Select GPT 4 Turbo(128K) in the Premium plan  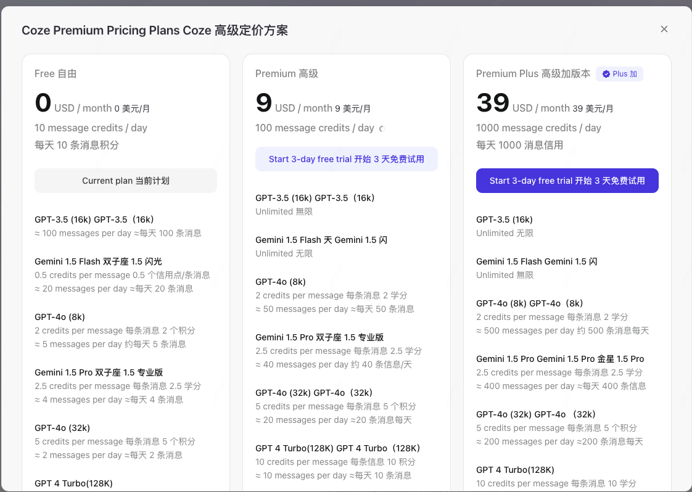click(337, 449)
